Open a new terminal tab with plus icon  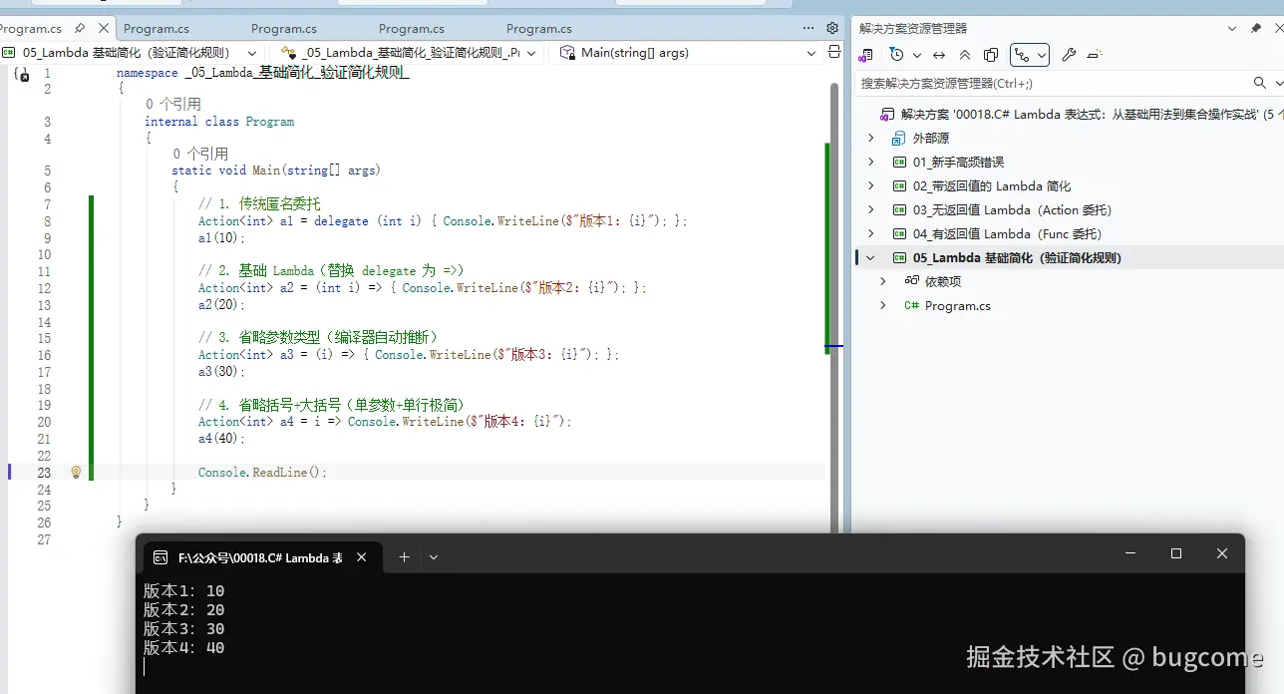coord(404,557)
